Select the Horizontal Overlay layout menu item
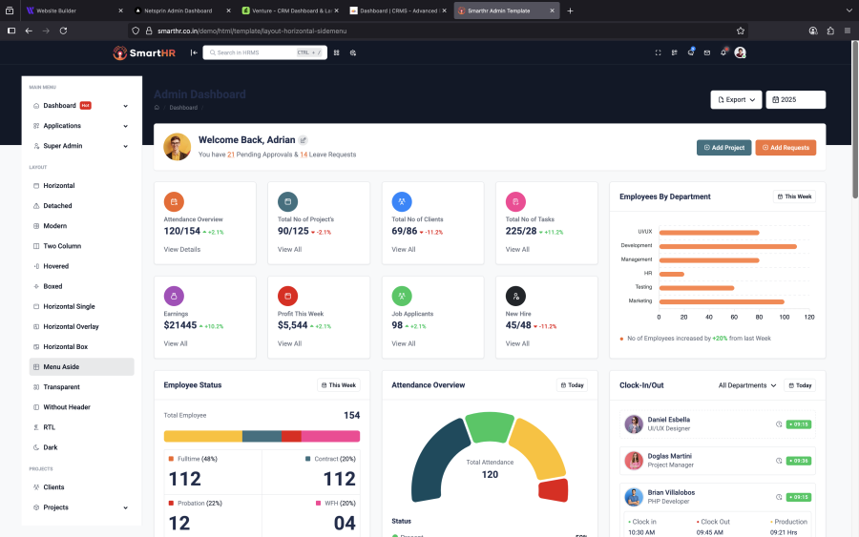Image resolution: width=859 pixels, height=537 pixels. tap(71, 326)
